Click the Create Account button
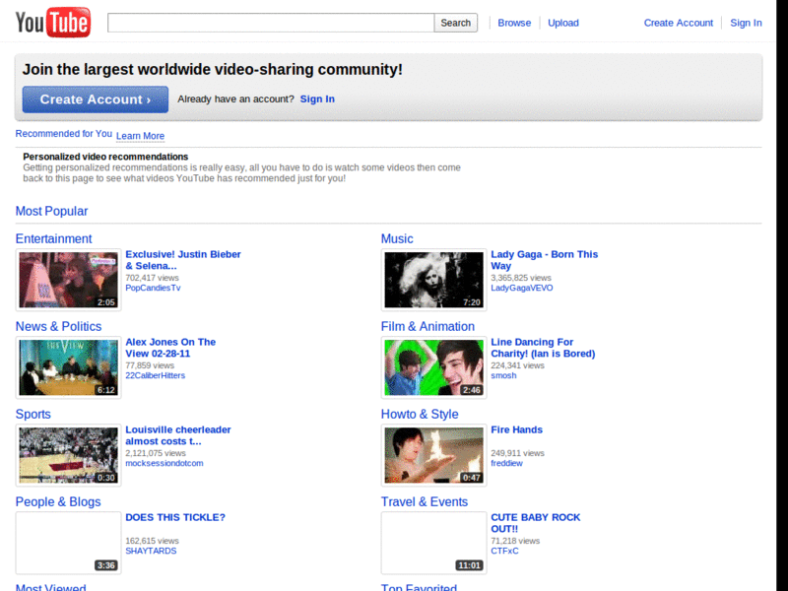Screen dimensions: 788x591 tap(95, 99)
